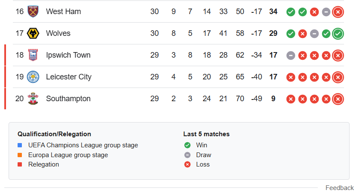Click the Ipswich Town club crest
The height and width of the screenshot is (193, 356).
click(33, 55)
